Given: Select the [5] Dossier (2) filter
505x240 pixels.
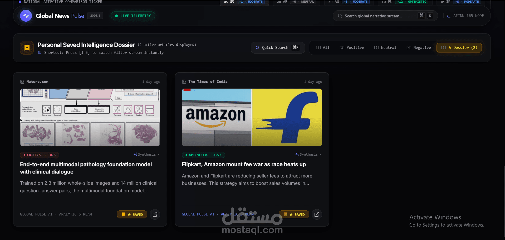Looking at the screenshot, I should tap(459, 48).
